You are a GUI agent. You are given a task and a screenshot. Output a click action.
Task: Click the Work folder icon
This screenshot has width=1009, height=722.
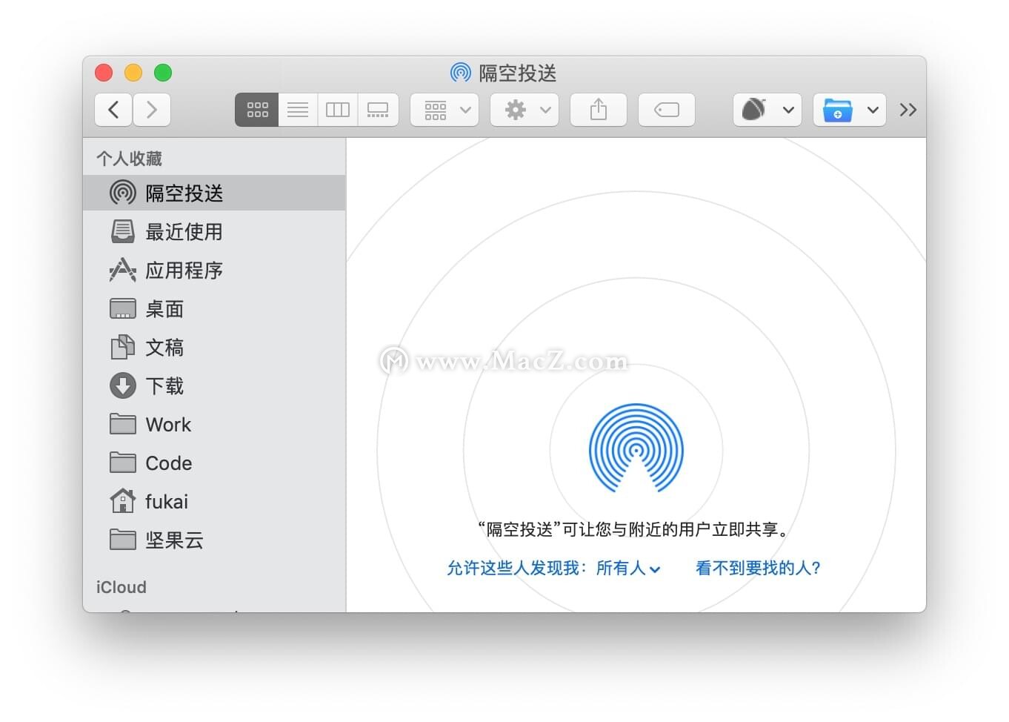click(123, 424)
